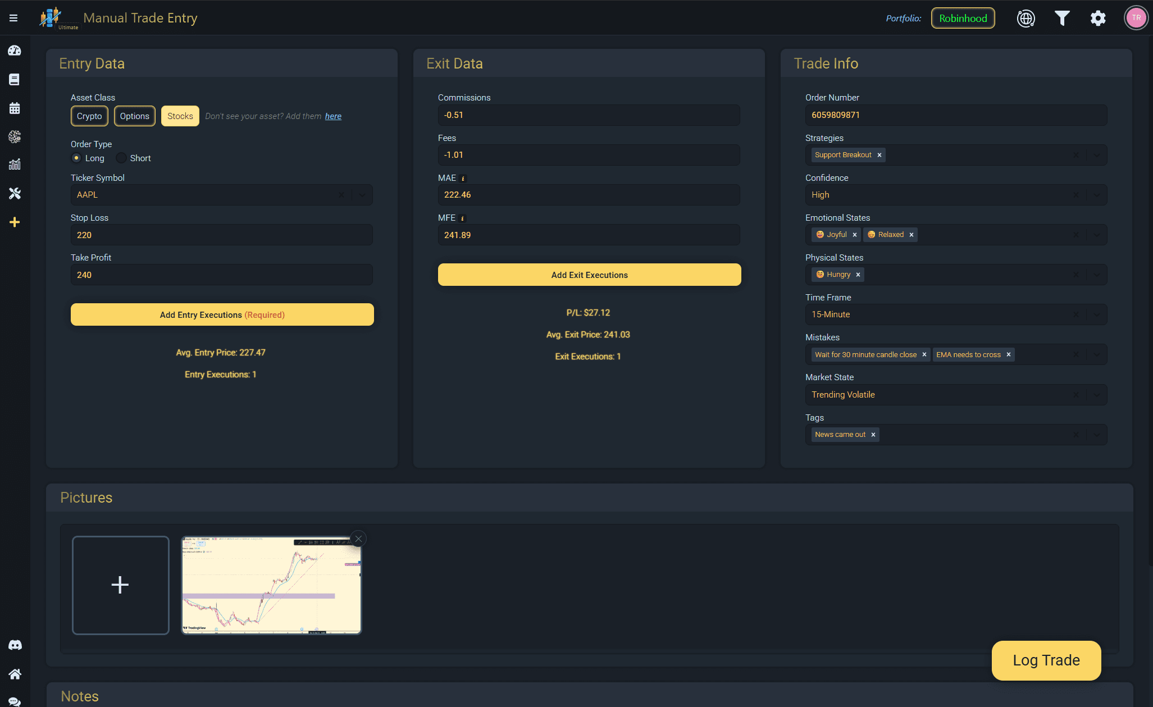Click the tools wrench icon in sidebar

(15, 194)
